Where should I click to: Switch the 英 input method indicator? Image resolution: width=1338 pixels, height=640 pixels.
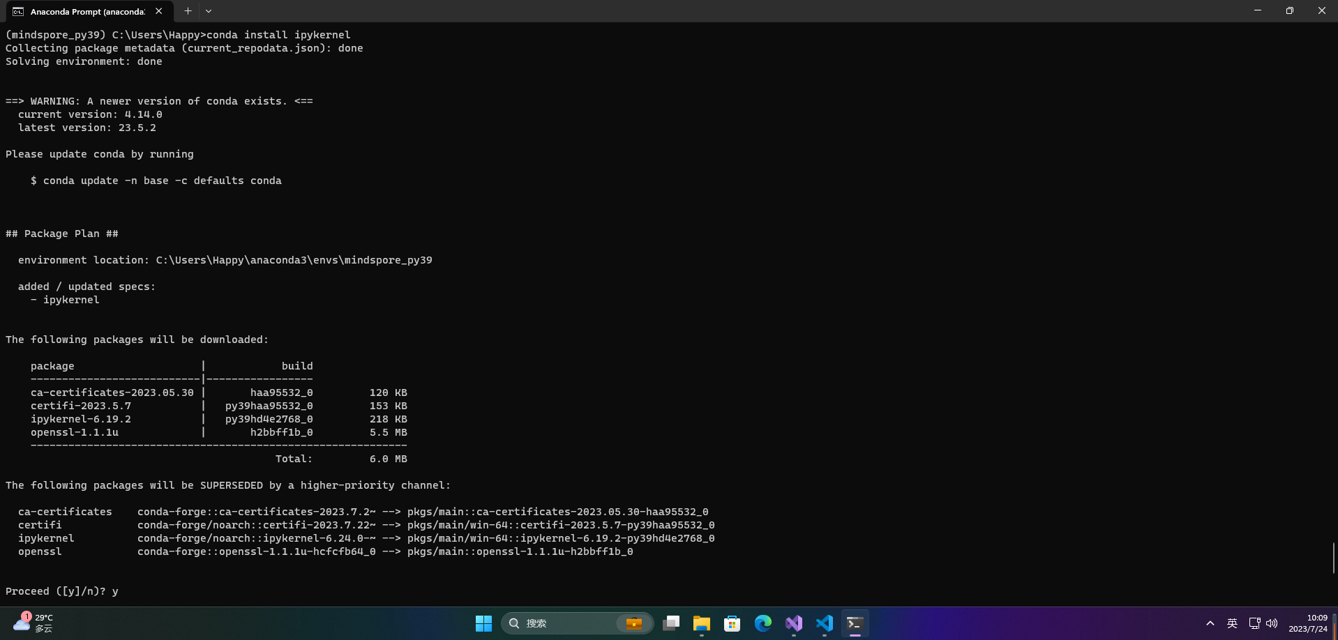point(1232,623)
